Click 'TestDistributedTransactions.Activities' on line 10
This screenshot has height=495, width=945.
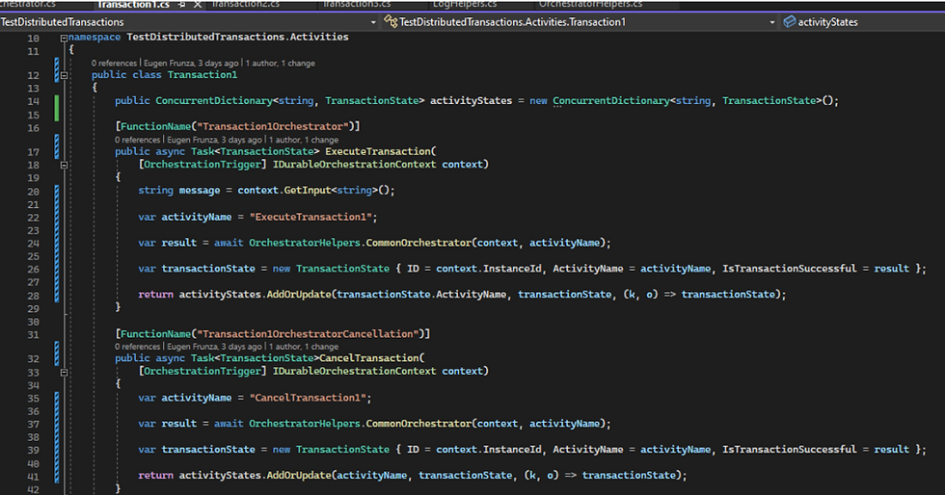[237, 38]
